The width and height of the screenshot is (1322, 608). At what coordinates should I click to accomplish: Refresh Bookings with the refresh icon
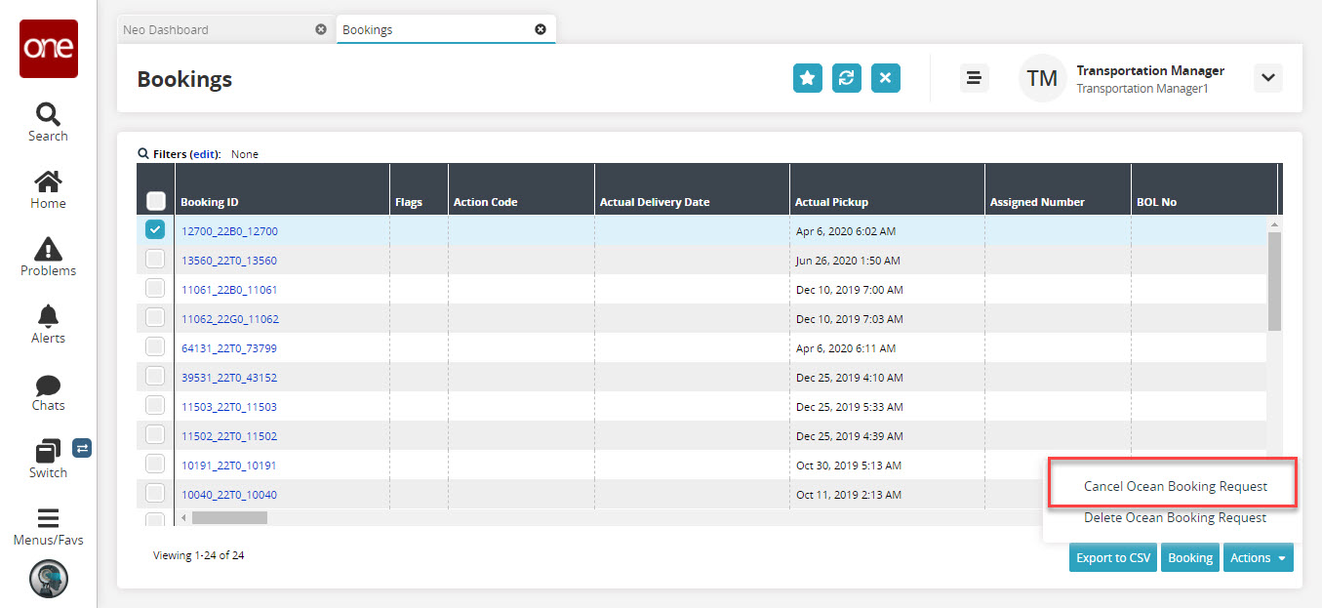[846, 79]
